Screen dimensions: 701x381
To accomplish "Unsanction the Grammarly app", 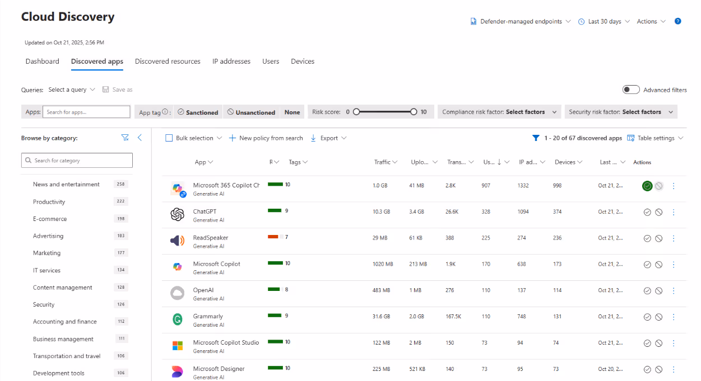I will click(659, 317).
